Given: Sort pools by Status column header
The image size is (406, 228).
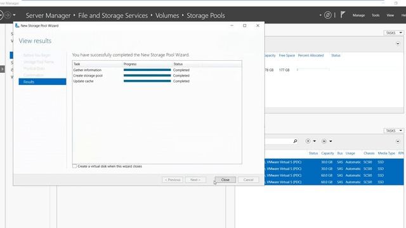Looking at the screenshot, I should [336, 55].
